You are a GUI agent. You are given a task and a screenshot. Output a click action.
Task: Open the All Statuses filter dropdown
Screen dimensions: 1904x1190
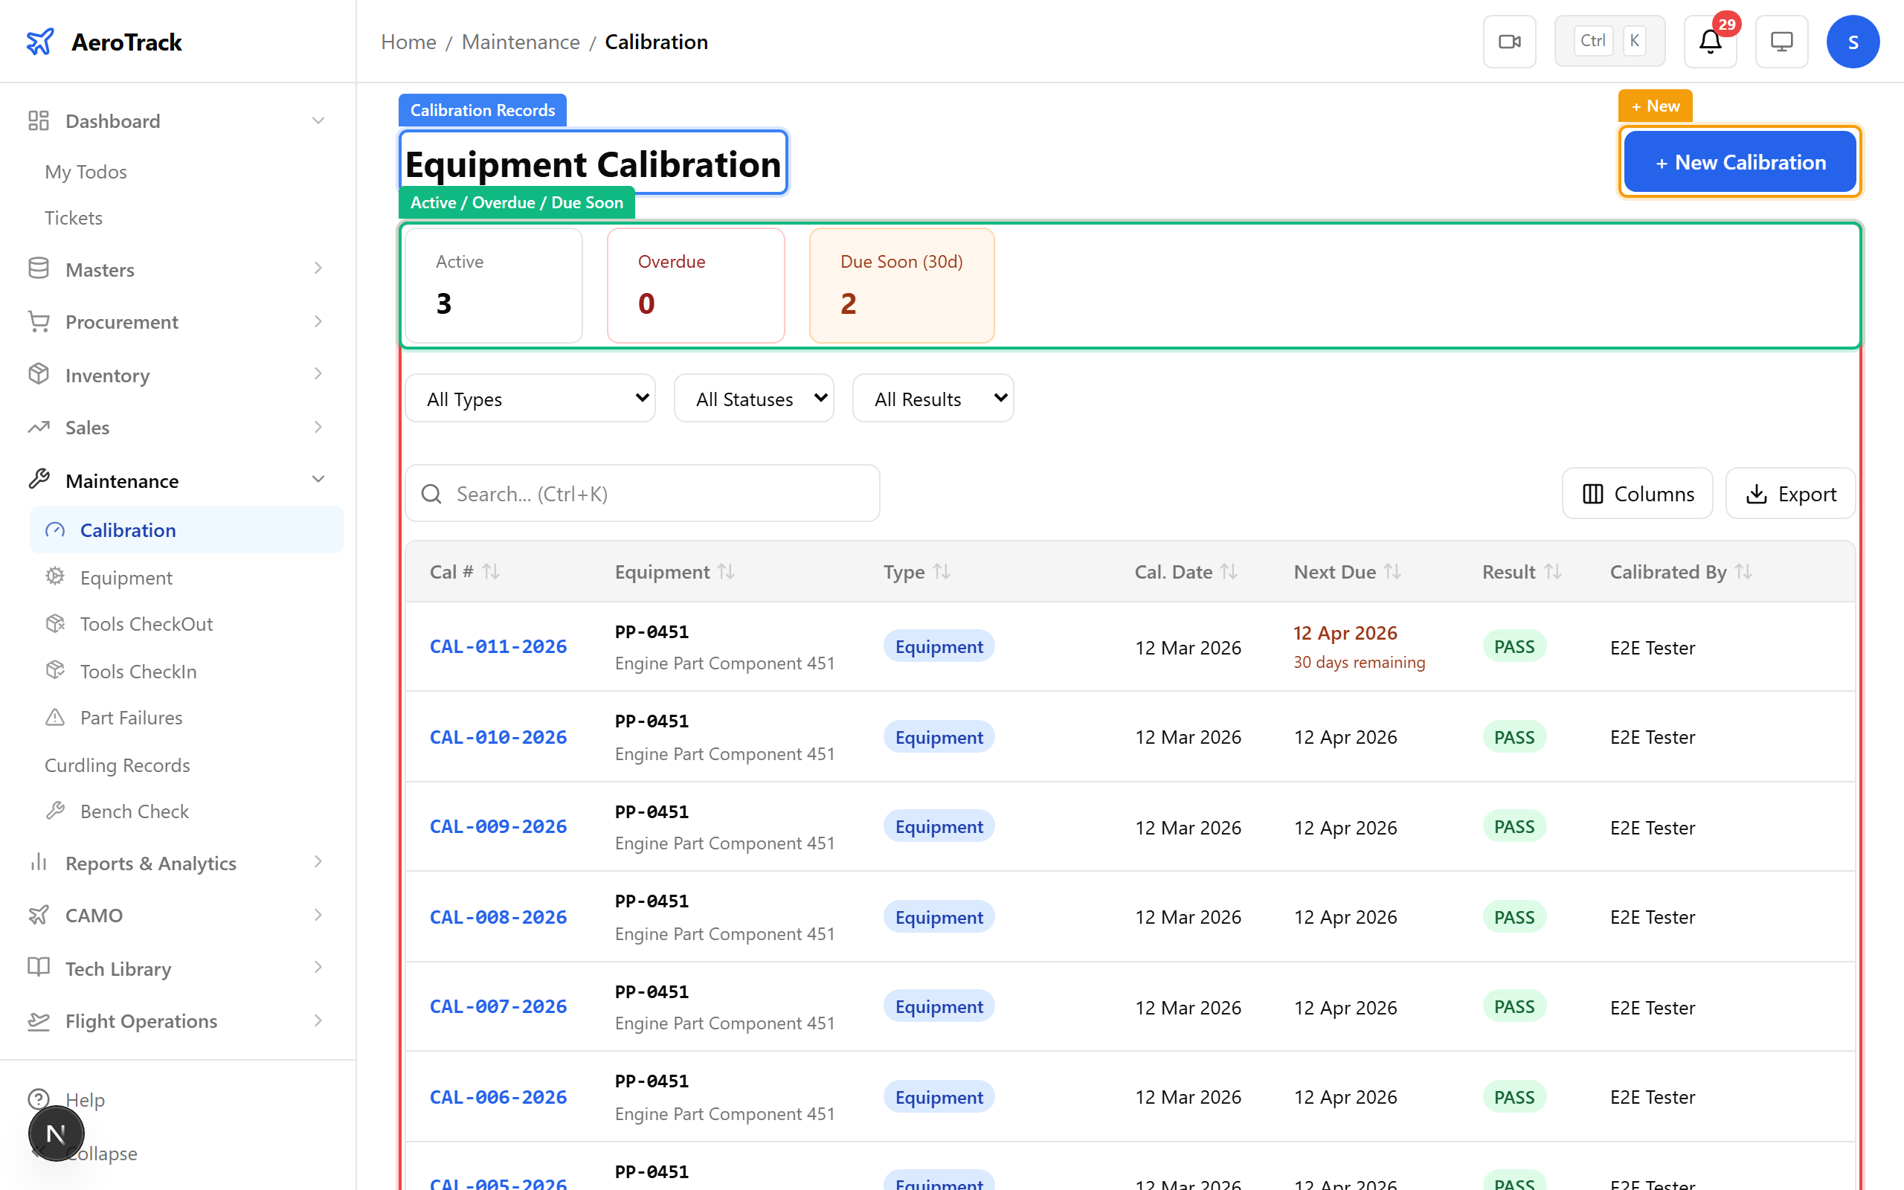pos(753,399)
